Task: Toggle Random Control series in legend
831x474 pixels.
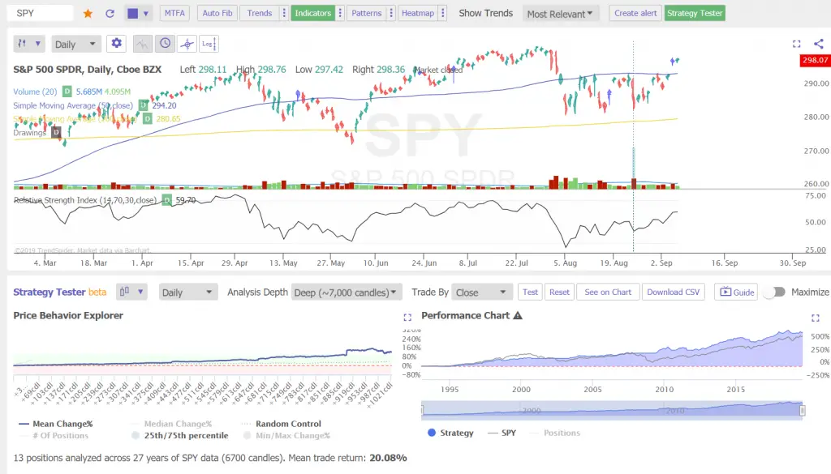Action: coord(282,424)
